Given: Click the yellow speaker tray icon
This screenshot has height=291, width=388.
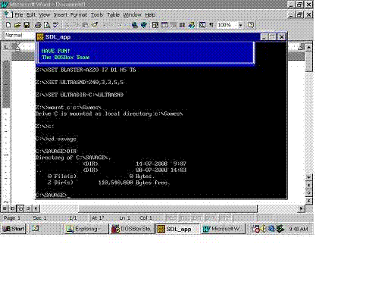Looking at the screenshot, I should 264,229.
